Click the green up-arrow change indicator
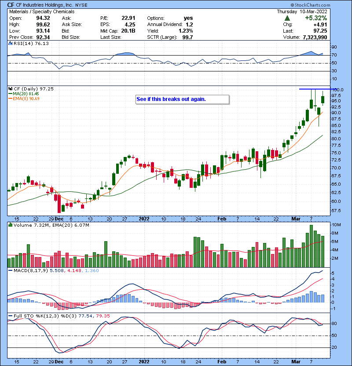Screen dimensions: 352x366 287,18
